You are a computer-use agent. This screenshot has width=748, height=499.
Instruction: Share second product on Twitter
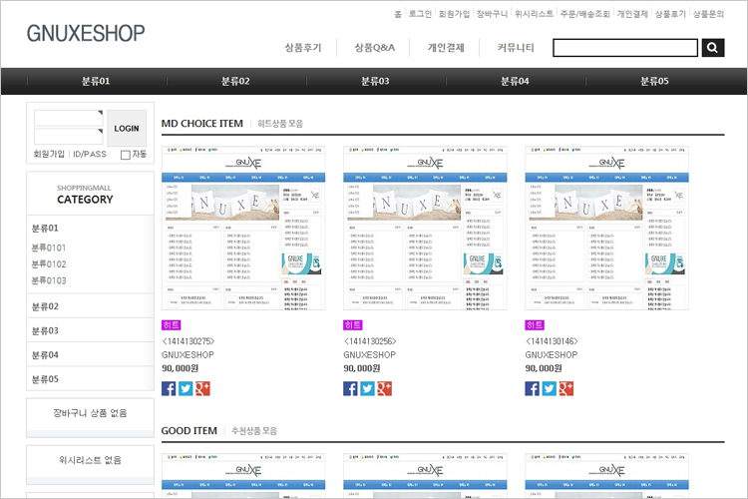(367, 388)
